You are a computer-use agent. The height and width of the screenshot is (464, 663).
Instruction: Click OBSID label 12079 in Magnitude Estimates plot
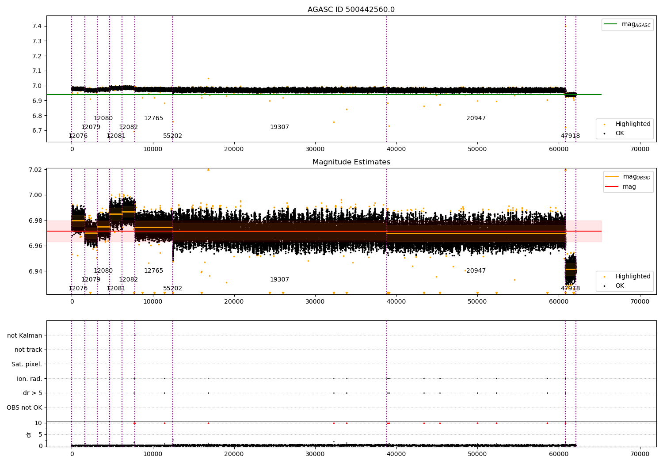click(91, 280)
